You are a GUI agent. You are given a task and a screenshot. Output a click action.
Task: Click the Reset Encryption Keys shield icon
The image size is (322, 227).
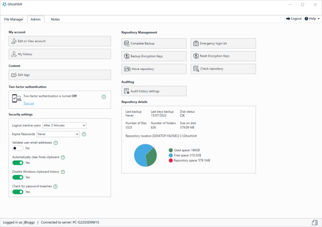coord(196,56)
